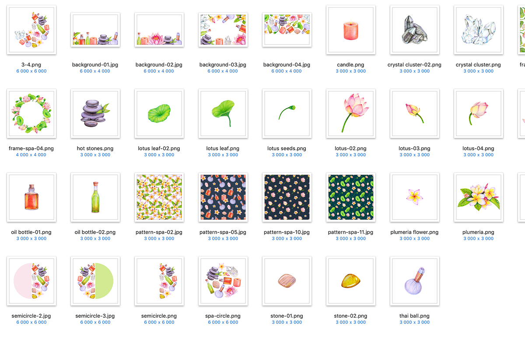This screenshot has height=350, width=525.
Task: Select the lotus leaf.png thumbnail
Action: pyautogui.click(x=223, y=114)
